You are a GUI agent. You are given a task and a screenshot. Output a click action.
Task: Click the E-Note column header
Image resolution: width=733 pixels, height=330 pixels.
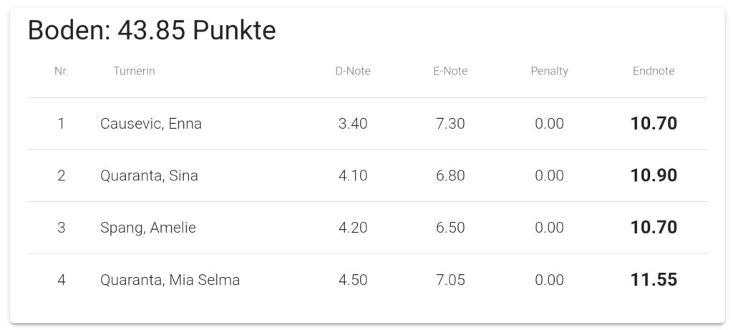click(450, 71)
